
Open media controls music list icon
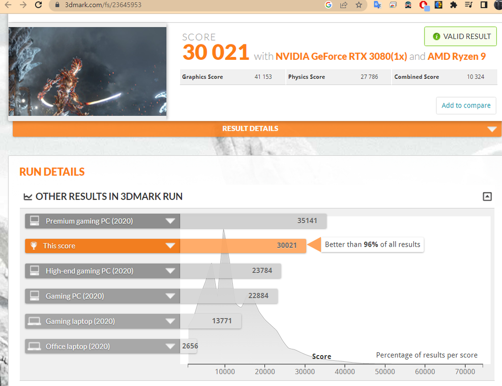[469, 5]
